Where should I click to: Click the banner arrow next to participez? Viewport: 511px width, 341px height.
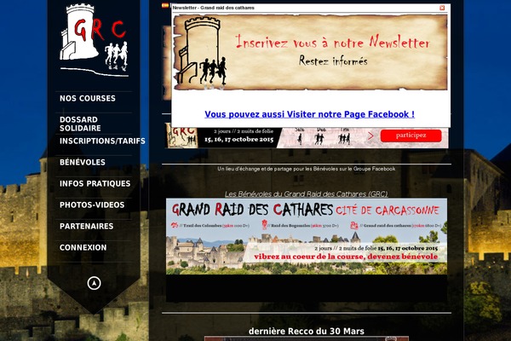pos(370,136)
